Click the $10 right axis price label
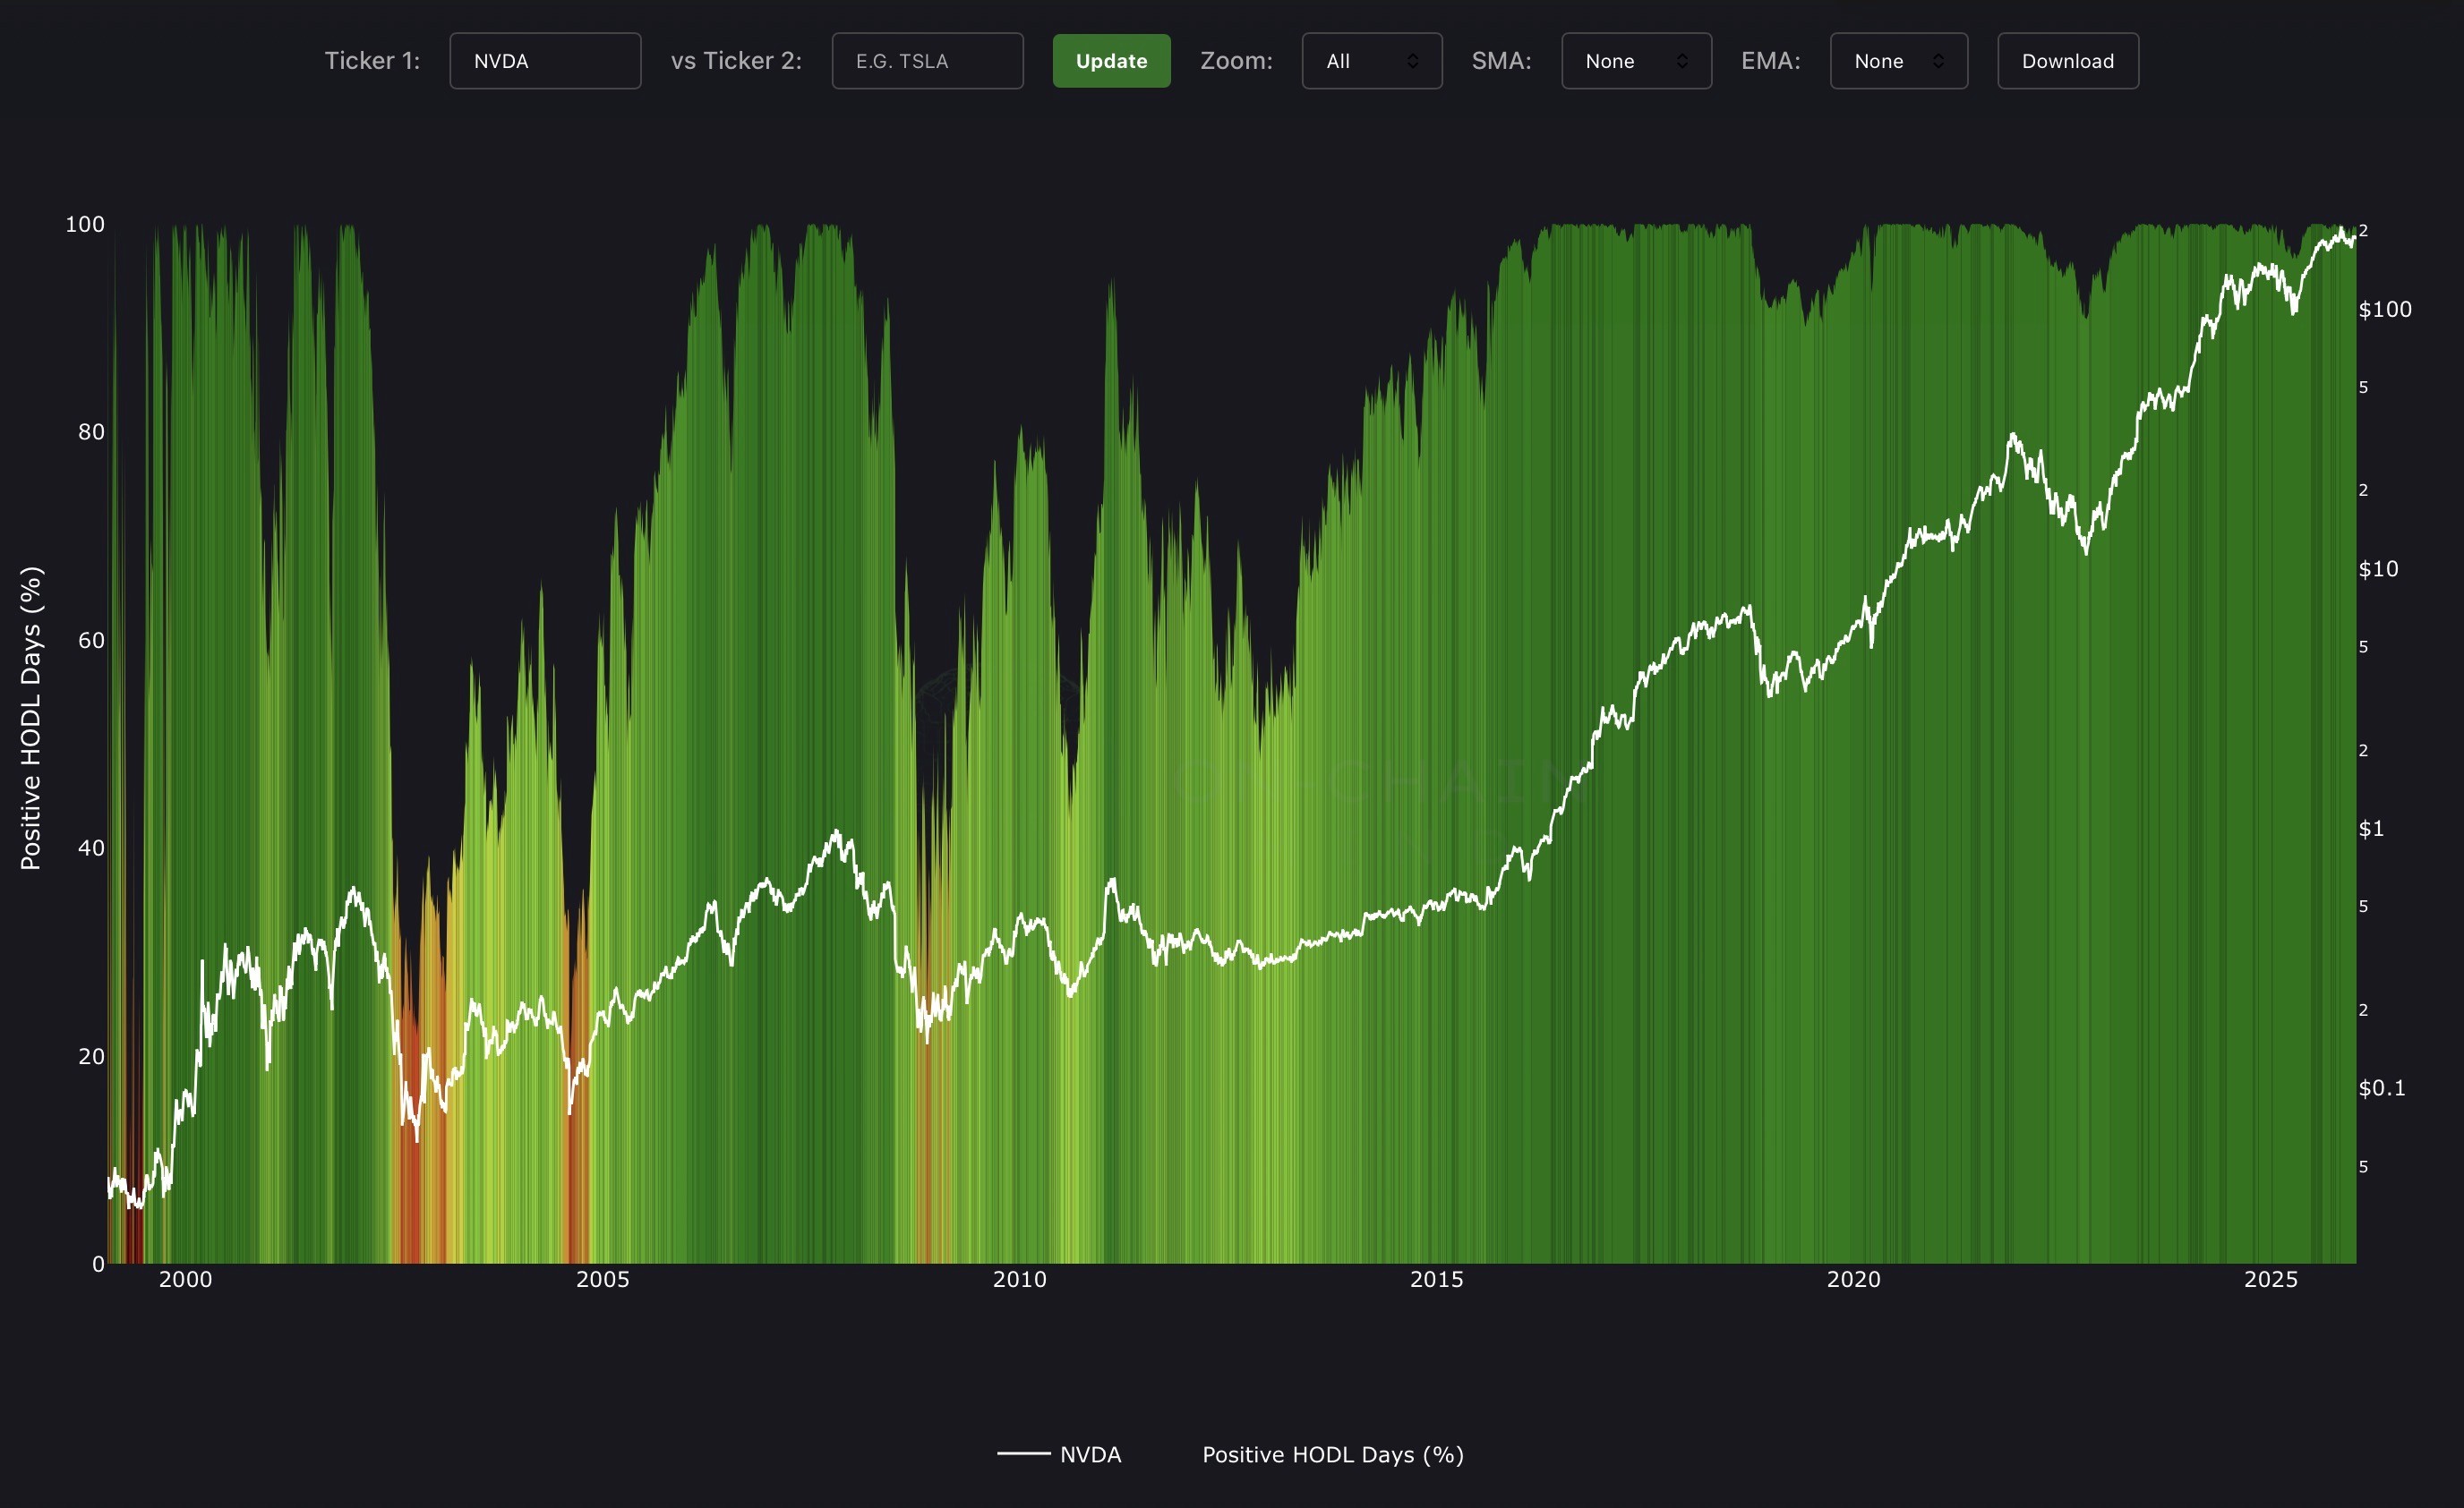The image size is (2464, 1508). coord(2377,569)
